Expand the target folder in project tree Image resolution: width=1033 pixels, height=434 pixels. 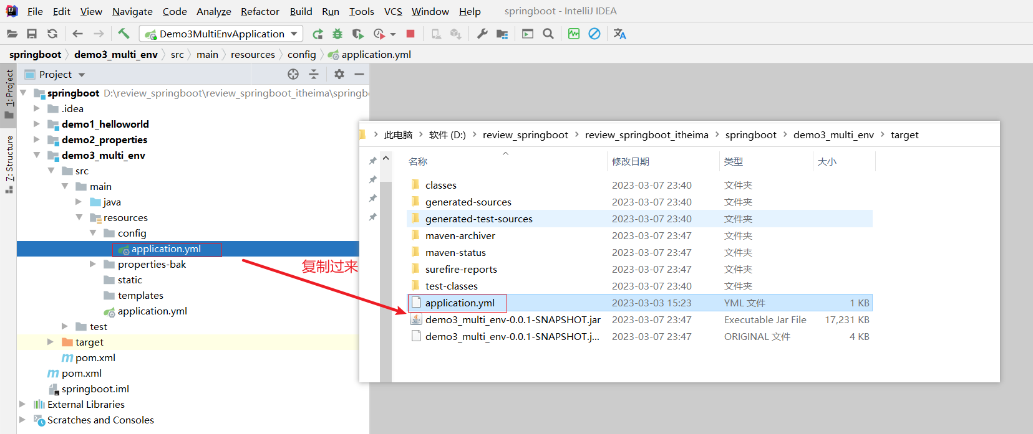pyautogui.click(x=51, y=342)
